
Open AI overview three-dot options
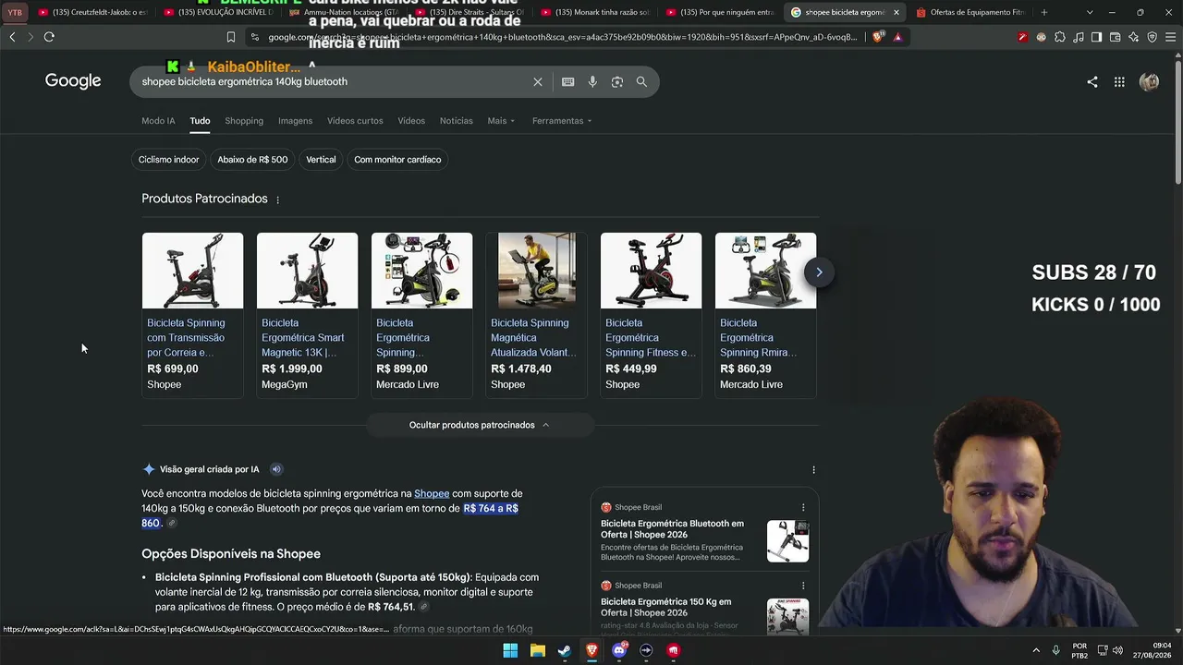(x=813, y=469)
